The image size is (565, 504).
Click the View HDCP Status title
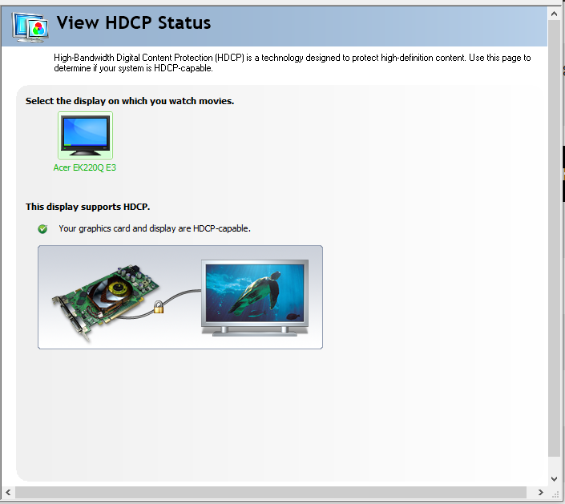tap(134, 22)
